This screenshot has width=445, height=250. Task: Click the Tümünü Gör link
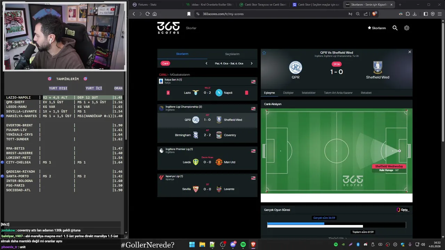point(337,238)
